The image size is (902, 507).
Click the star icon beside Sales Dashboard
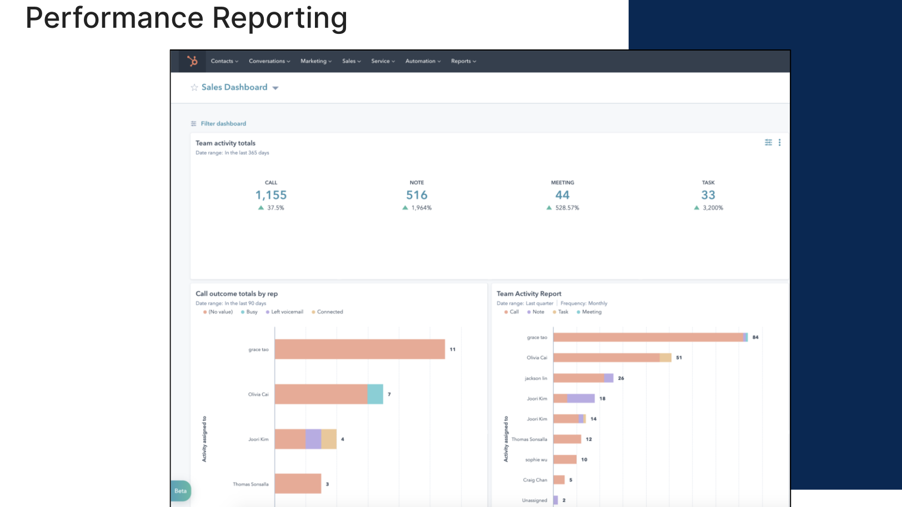(x=194, y=87)
